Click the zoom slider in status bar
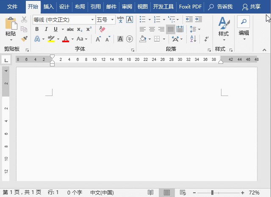 tap(212, 192)
